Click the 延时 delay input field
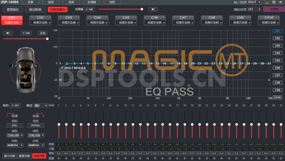Screen dimensions: 285x161 coord(16,105)
